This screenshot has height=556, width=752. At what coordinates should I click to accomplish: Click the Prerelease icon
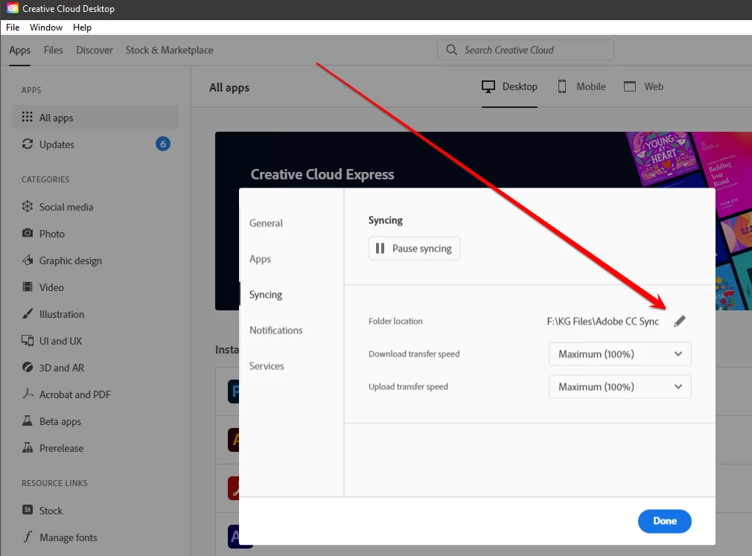pyautogui.click(x=28, y=447)
